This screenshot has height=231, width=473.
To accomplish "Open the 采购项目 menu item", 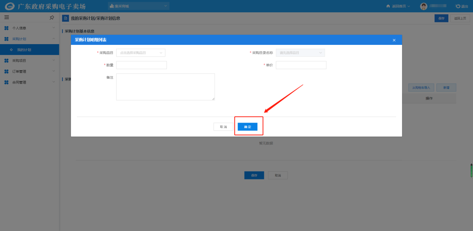I will point(29,61).
